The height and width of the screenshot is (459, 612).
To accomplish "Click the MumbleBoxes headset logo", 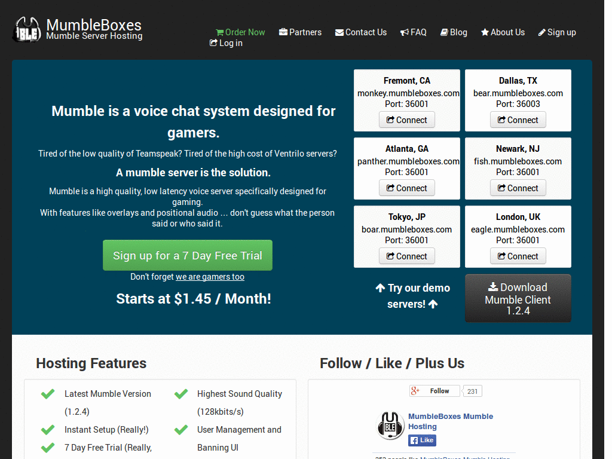I will click(x=26, y=30).
